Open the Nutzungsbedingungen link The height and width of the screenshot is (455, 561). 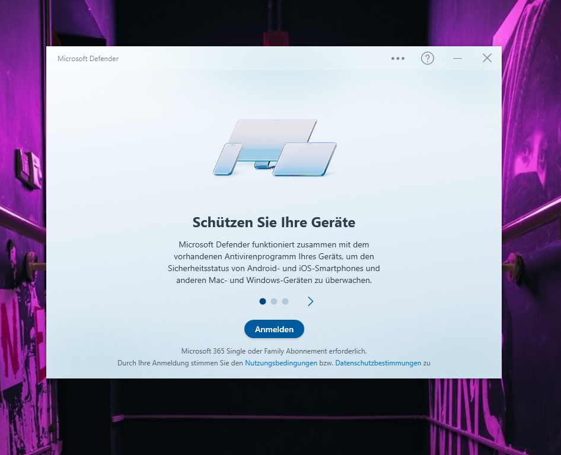[281, 363]
